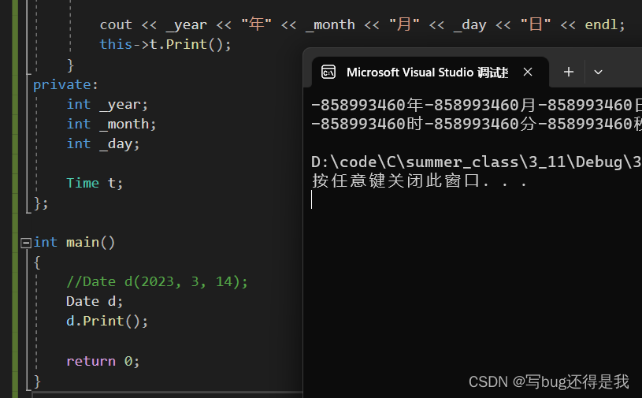Click the 'Date d;' statement in main
Screen dimensions: 642x398
(95, 301)
